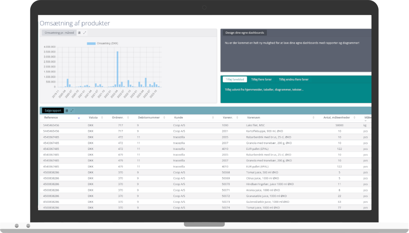The width and height of the screenshot is (409, 233).
Task: Click Ordrenr. 717 in the Kartoffelsuppe row
Action: [x=120, y=131]
